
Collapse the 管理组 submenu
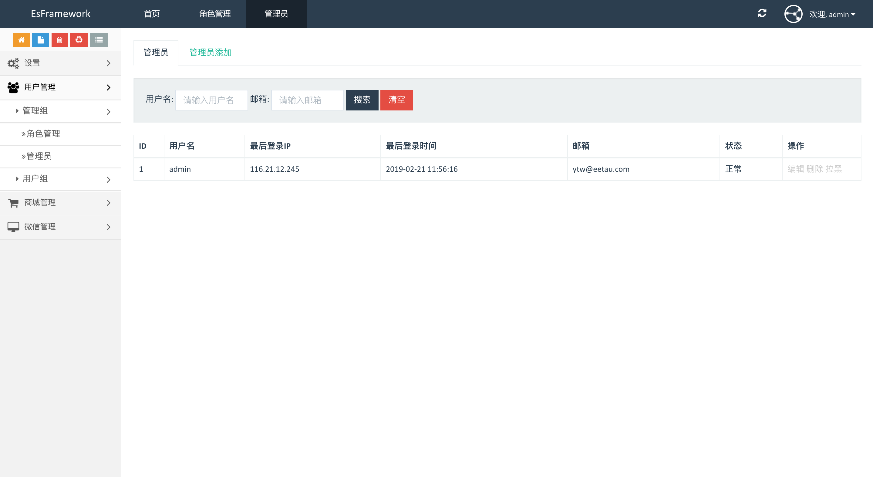pyautogui.click(x=60, y=111)
